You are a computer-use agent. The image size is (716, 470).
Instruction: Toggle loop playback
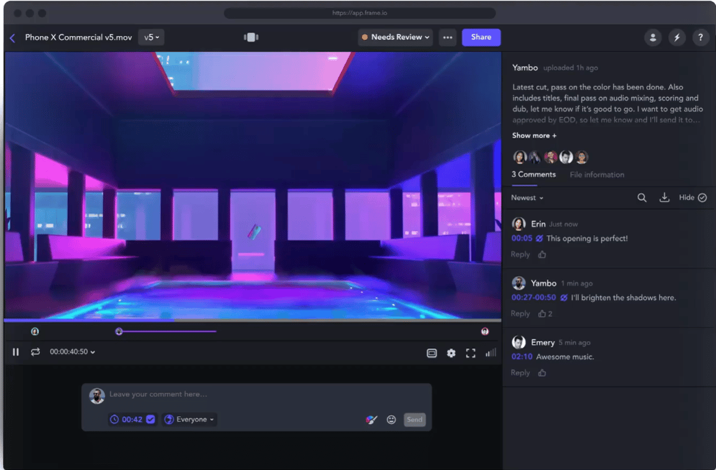[x=35, y=352]
